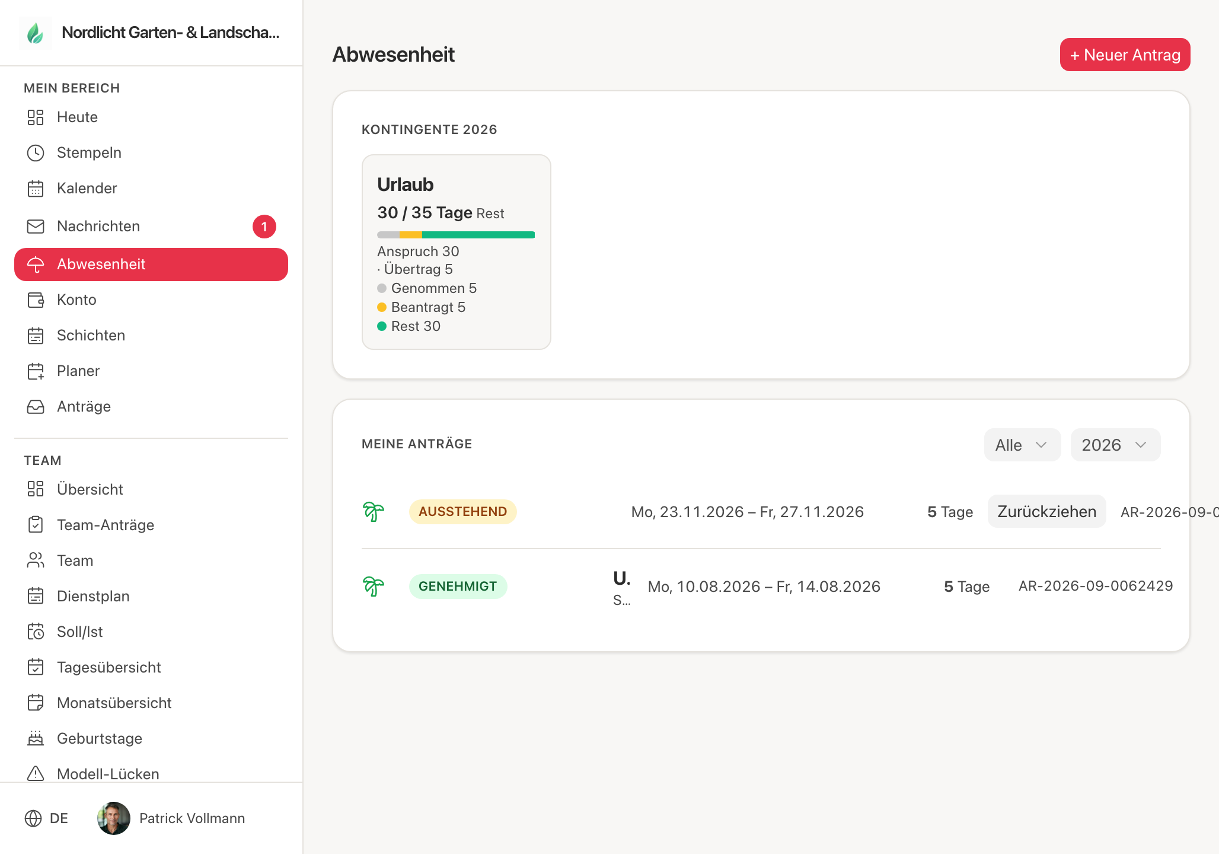The height and width of the screenshot is (854, 1219).
Task: Click the Stempeln clock icon
Action: pyautogui.click(x=36, y=153)
